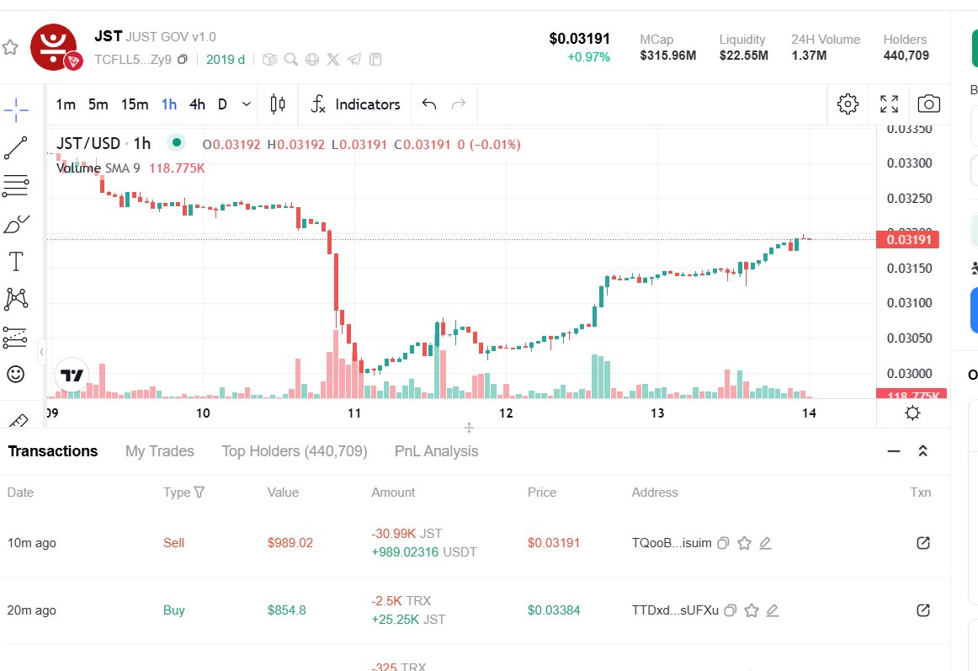Open the Indicators menu
Image resolution: width=978 pixels, height=671 pixels.
pyautogui.click(x=355, y=104)
